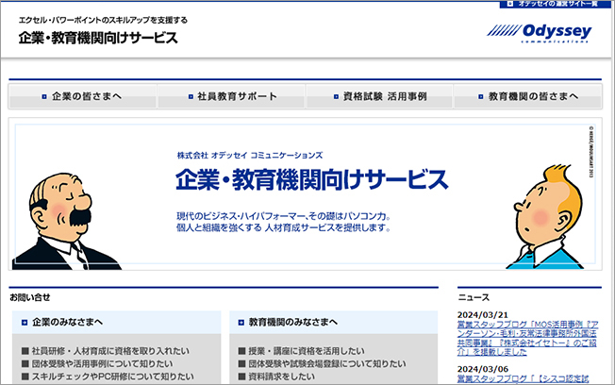
Task: Select 資料請求をしたい item
Action: click(x=276, y=377)
